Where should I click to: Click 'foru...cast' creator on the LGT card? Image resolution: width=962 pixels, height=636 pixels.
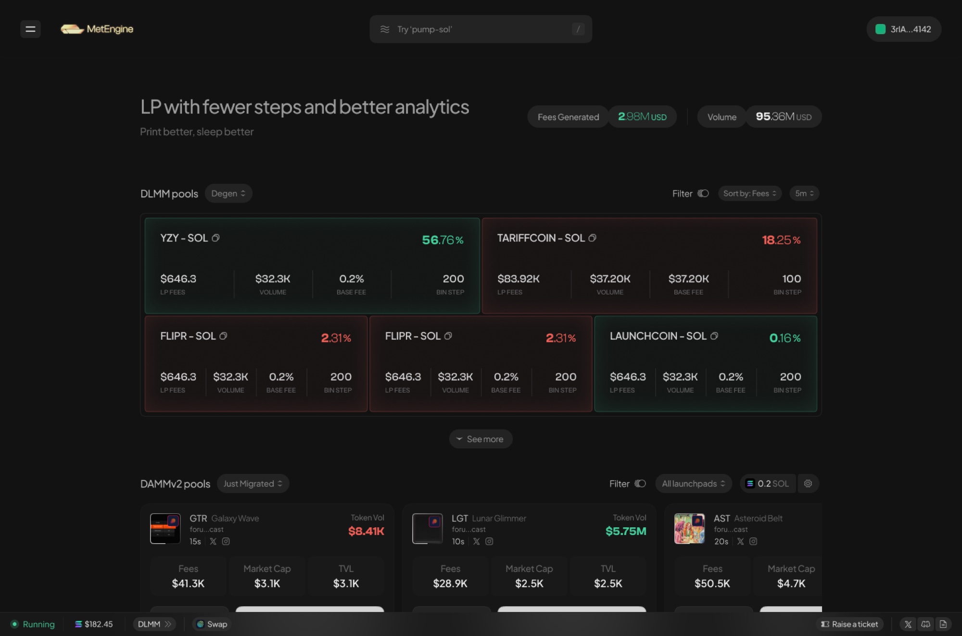click(468, 529)
